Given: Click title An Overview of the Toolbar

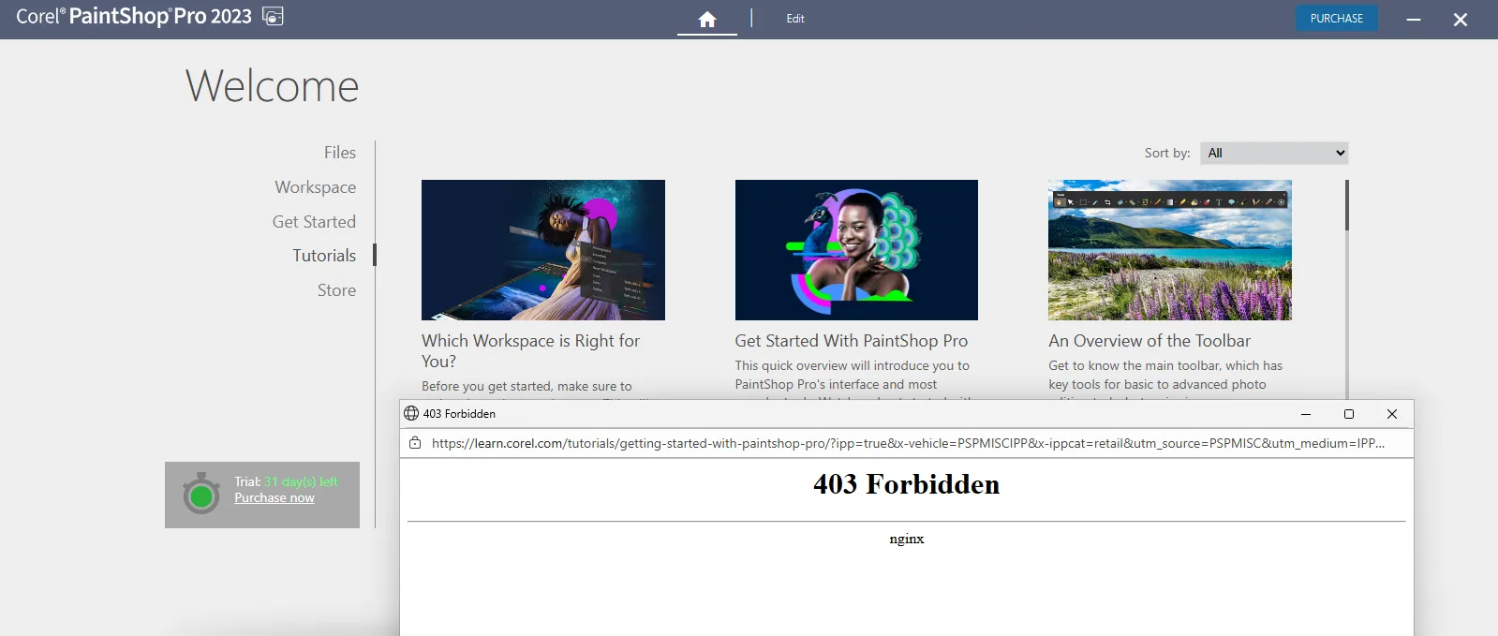Looking at the screenshot, I should pos(1149,341).
